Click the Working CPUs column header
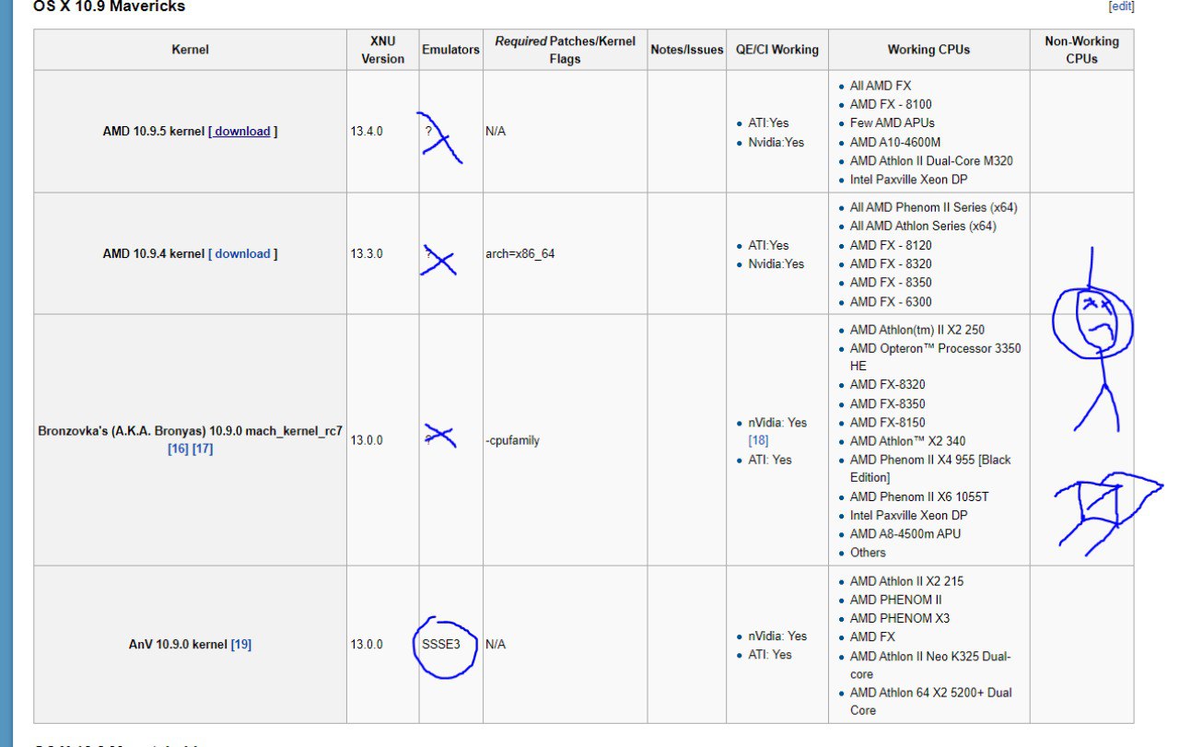This screenshot has height=747, width=1179. 928,50
